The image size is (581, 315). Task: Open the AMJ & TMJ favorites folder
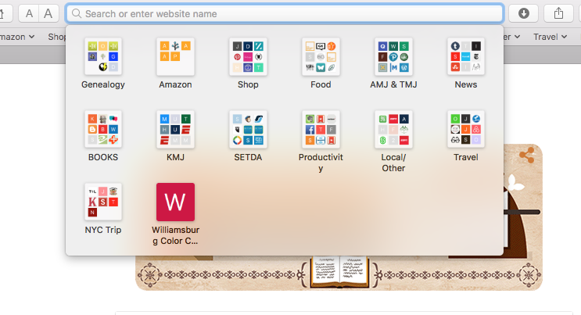(x=393, y=57)
